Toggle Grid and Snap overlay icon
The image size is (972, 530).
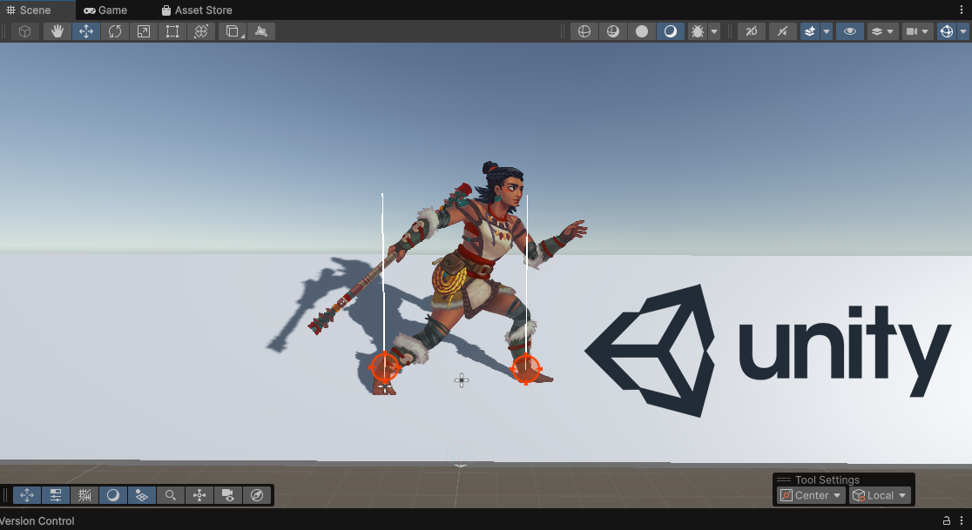(x=84, y=495)
